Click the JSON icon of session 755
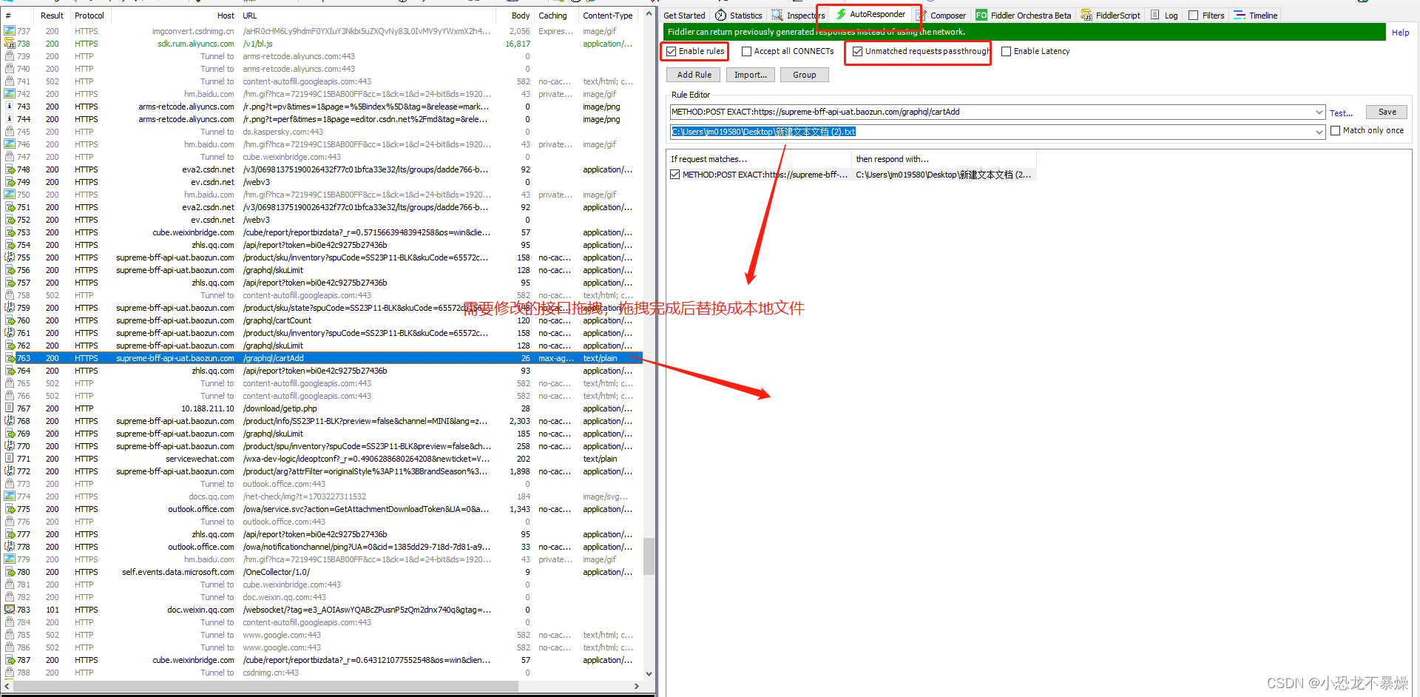This screenshot has height=697, width=1420. [10, 257]
